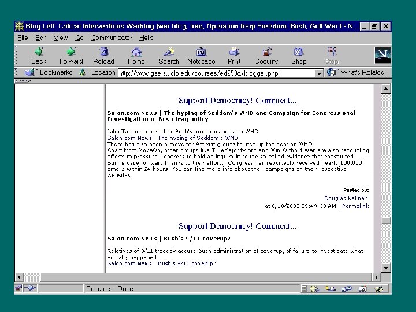Open Address Book from the component bar
Viewport: 416px width, 312px height.
(x=362, y=289)
